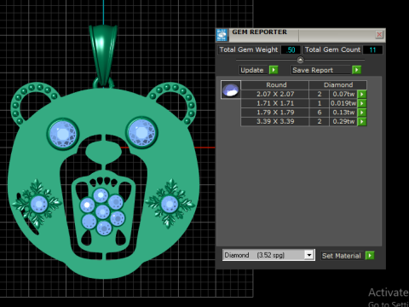Open the Diamond material dropdown arrow
Screen dimensions: 409x307
(x=308, y=255)
